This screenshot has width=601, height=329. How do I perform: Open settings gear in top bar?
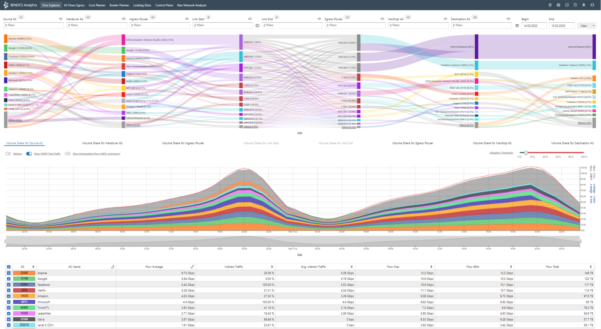point(550,5)
